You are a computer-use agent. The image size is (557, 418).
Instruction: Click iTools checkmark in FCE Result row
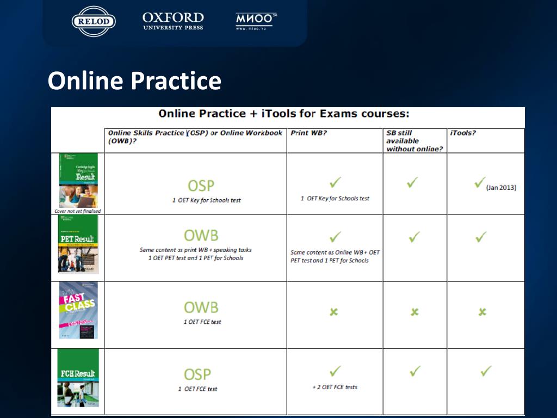[x=486, y=371]
